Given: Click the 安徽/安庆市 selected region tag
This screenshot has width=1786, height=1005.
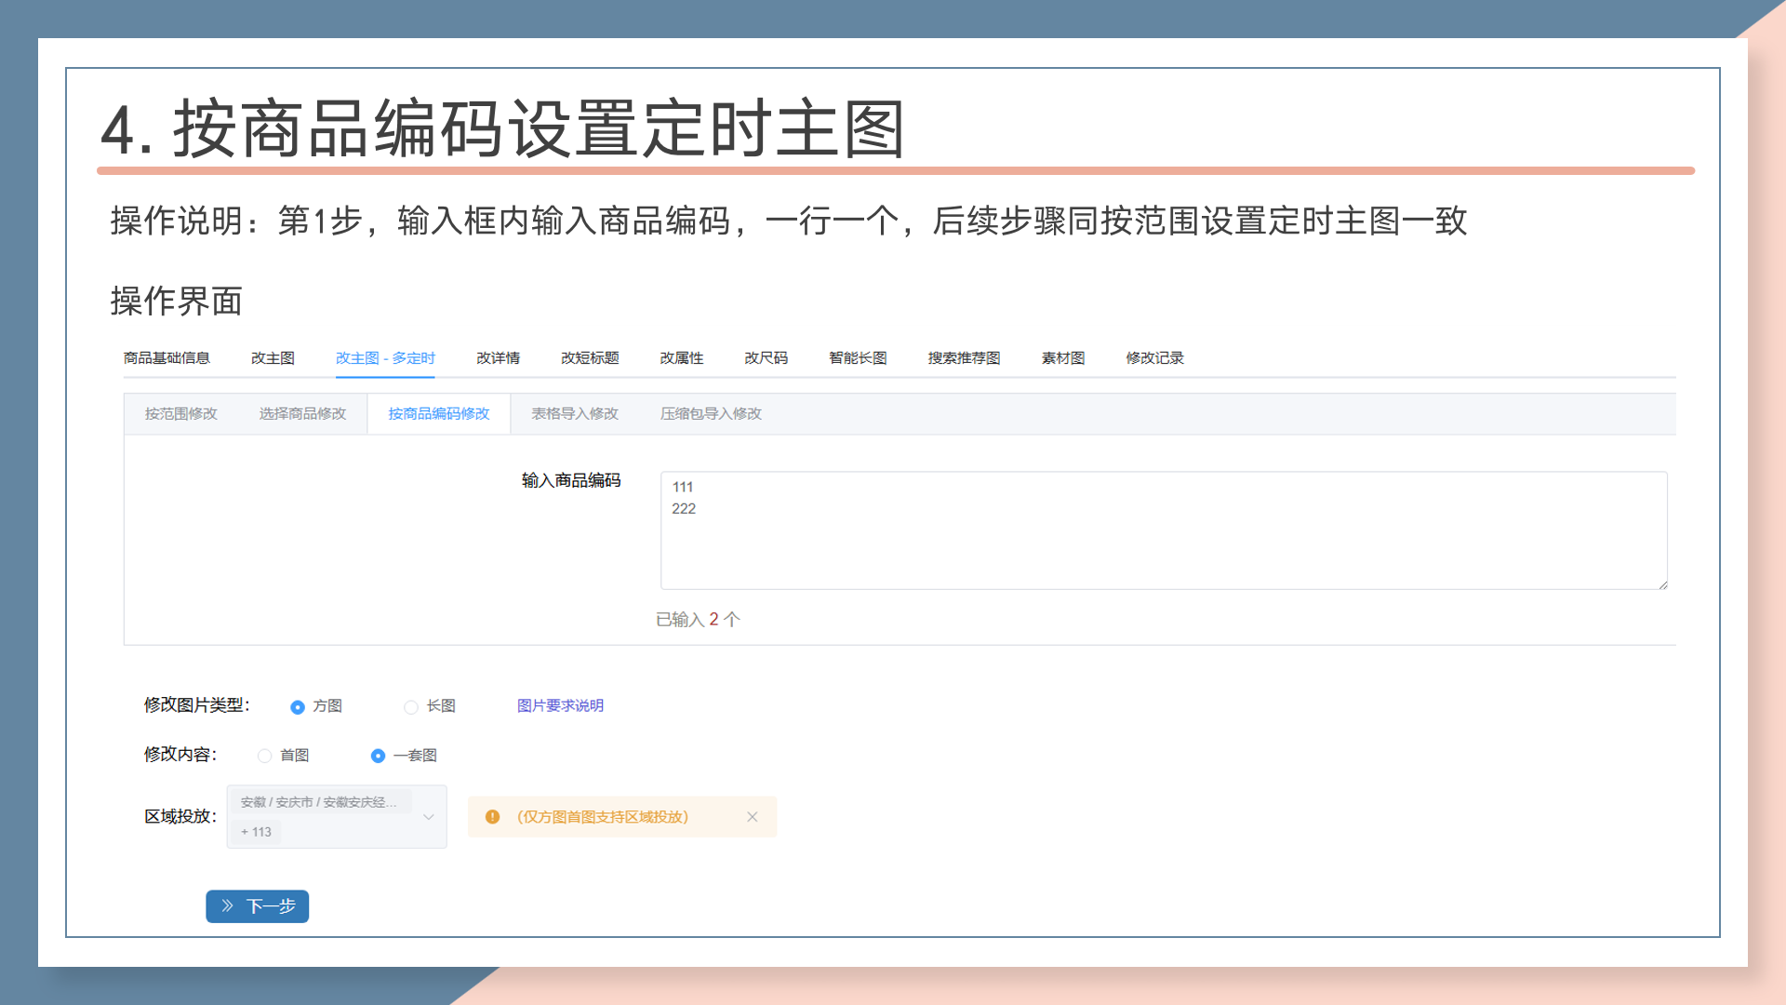Looking at the screenshot, I should 318,802.
